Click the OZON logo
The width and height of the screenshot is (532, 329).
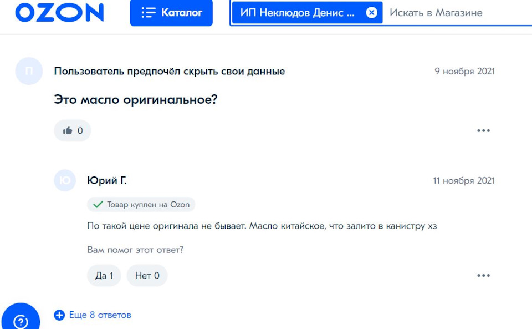coord(59,12)
